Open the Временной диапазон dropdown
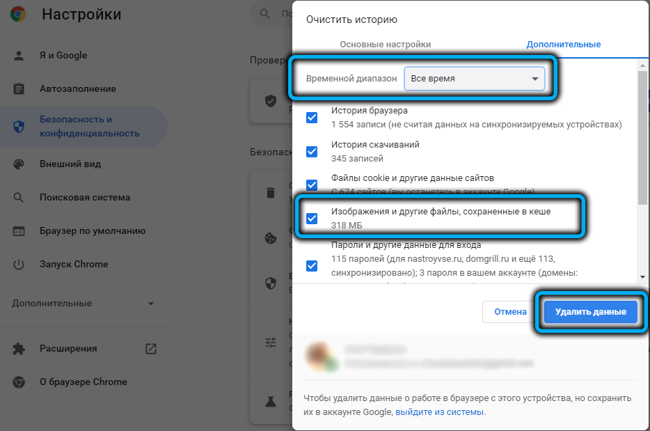 [474, 79]
